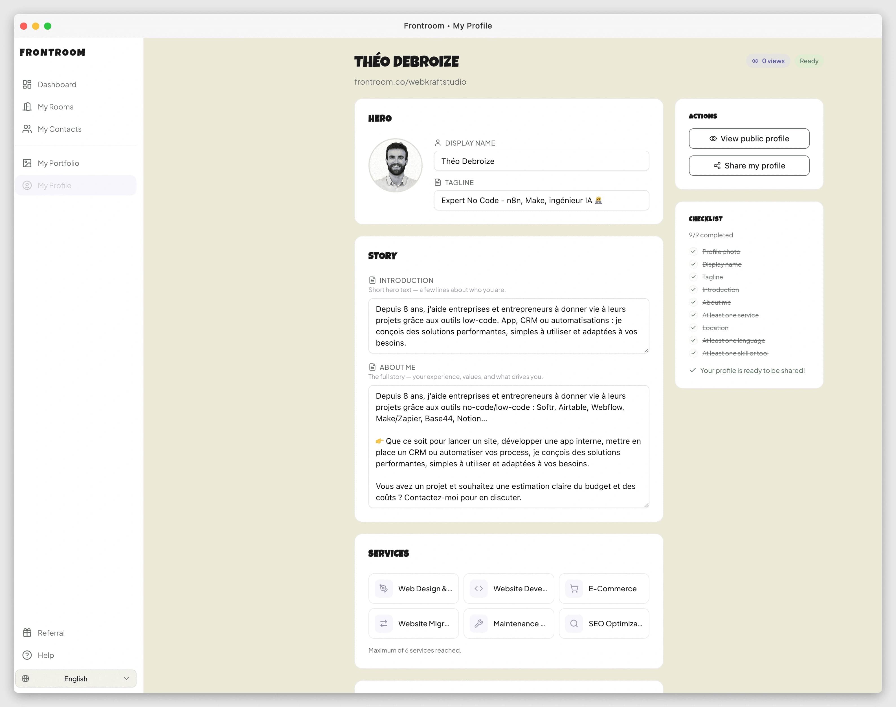Click the checkmark by Location
896x707 pixels.
coord(694,328)
